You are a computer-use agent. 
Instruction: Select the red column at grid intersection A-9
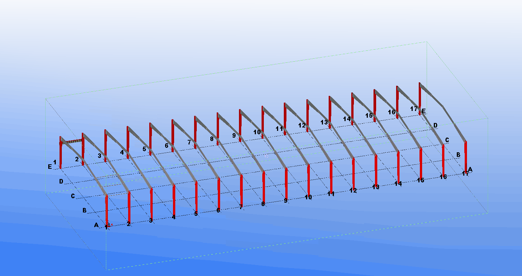click(x=286, y=184)
